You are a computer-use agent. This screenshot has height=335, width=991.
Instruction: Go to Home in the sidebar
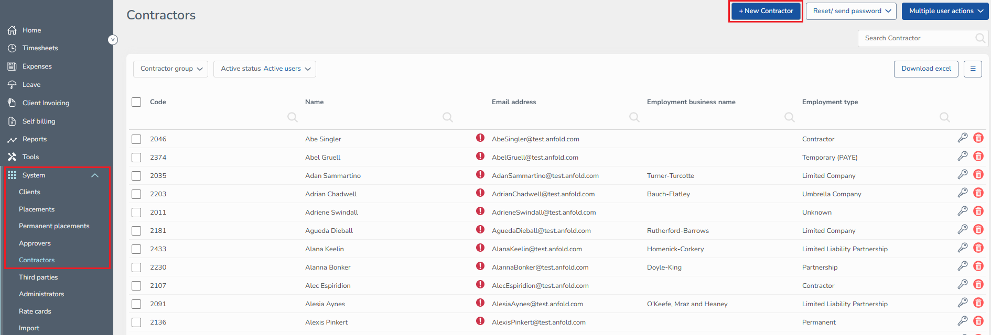pos(31,30)
